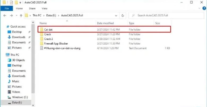Open pinned Downloads under Quick access
This screenshot has width=207, height=107.
point(19,37)
